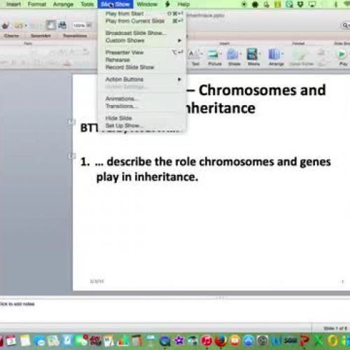
Task: Click the page icon left of Print
Action: coord(50,25)
